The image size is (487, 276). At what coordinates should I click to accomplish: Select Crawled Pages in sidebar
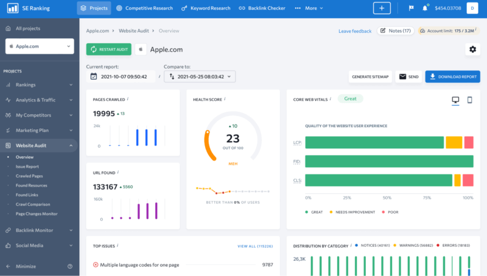[29, 176]
